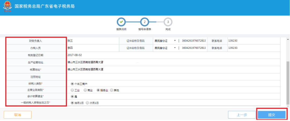Go back with 上一步 button
The image size is (290, 121).
point(242,115)
